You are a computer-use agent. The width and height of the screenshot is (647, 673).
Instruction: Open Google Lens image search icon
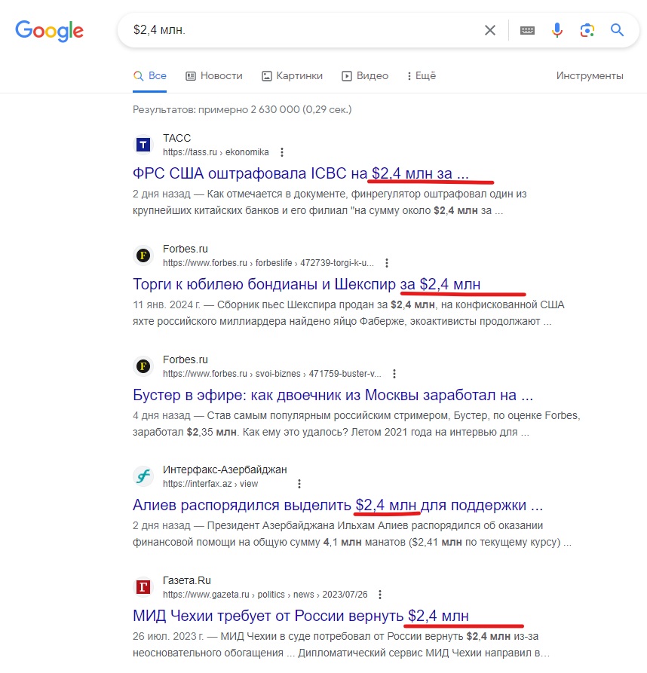coord(587,30)
